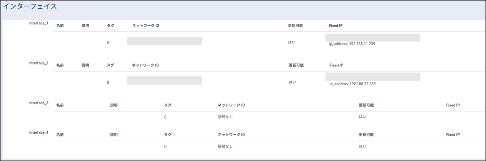486x161 pixels.
Task: Click interface_1's masked network ID value
Action: tap(164, 41)
